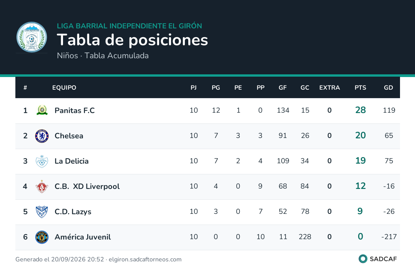Click the América Juvenil round badge
This screenshot has width=415, height=279.
point(42,237)
